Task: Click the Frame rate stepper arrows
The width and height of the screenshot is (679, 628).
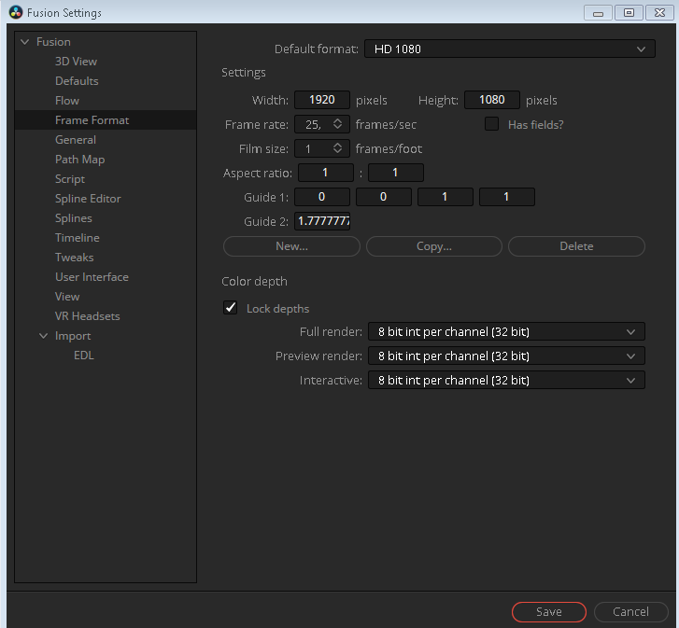Action: point(338,124)
